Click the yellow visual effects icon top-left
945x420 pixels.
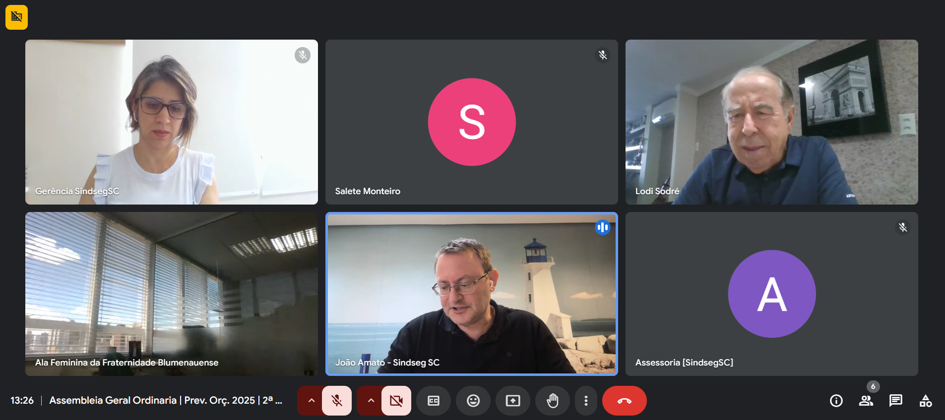pyautogui.click(x=16, y=17)
